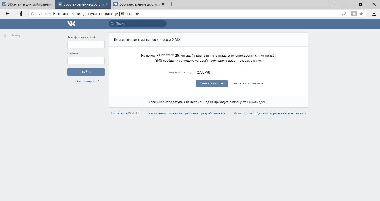Open the address bar key icon
This screenshot has width=380, height=201.
[x=344, y=14]
